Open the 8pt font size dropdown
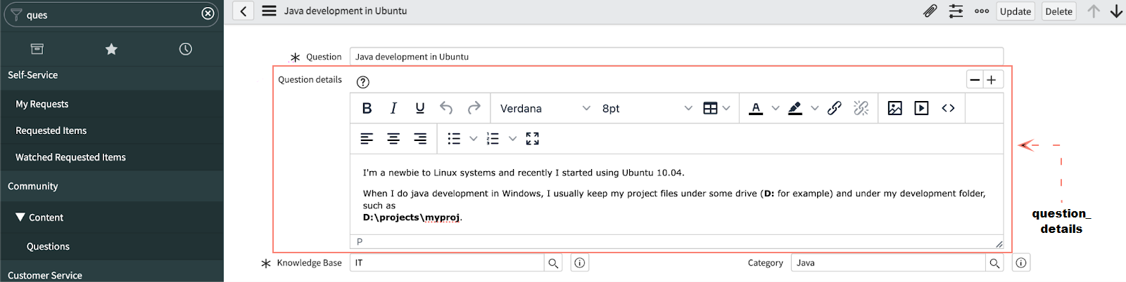 click(x=647, y=109)
